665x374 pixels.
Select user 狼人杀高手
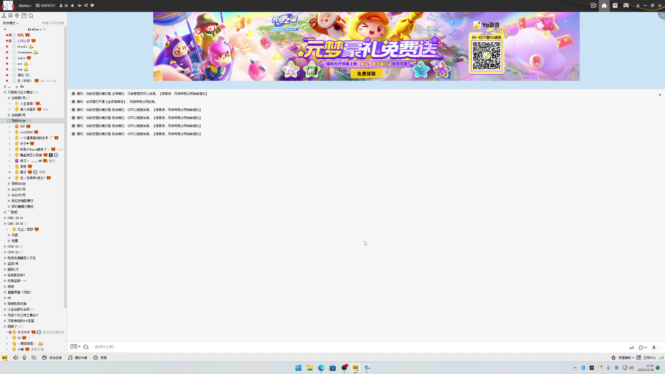tap(28, 109)
